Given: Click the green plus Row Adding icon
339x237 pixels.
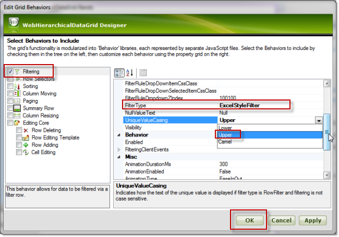Looking at the screenshot, I should [26, 145].
